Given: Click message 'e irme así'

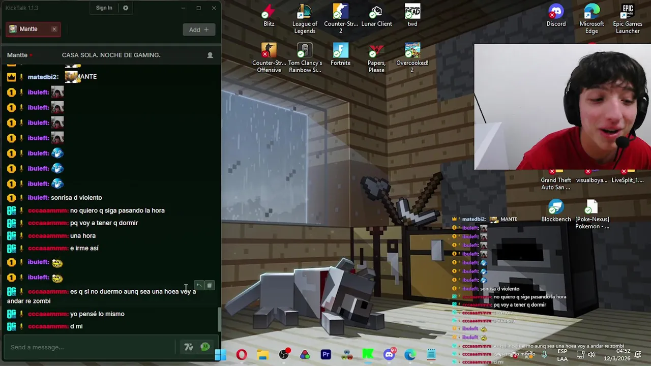Looking at the screenshot, I should point(84,248).
